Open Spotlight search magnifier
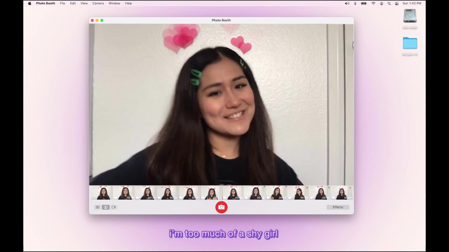Screen dimensions: 449x252 [x=389, y=3]
